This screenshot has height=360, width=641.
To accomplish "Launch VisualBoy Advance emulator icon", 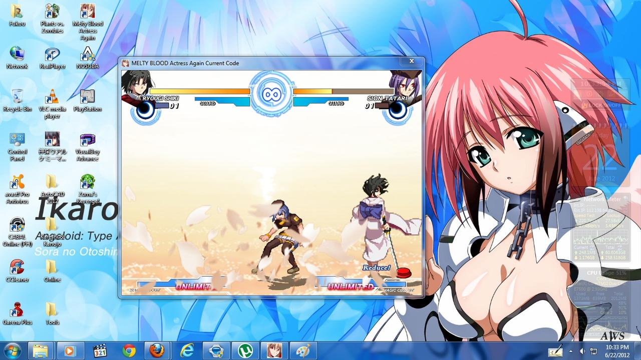I will [87, 141].
